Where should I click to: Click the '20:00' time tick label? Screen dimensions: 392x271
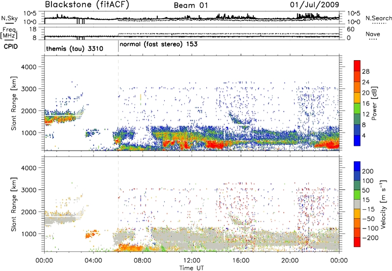[x=290, y=261]
